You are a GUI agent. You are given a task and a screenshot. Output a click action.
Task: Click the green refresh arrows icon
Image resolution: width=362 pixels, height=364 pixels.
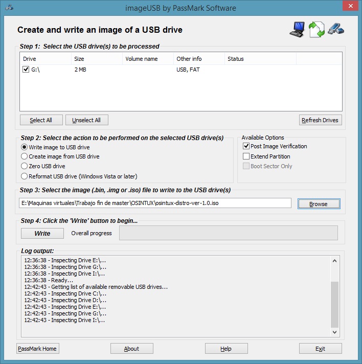[x=316, y=30]
